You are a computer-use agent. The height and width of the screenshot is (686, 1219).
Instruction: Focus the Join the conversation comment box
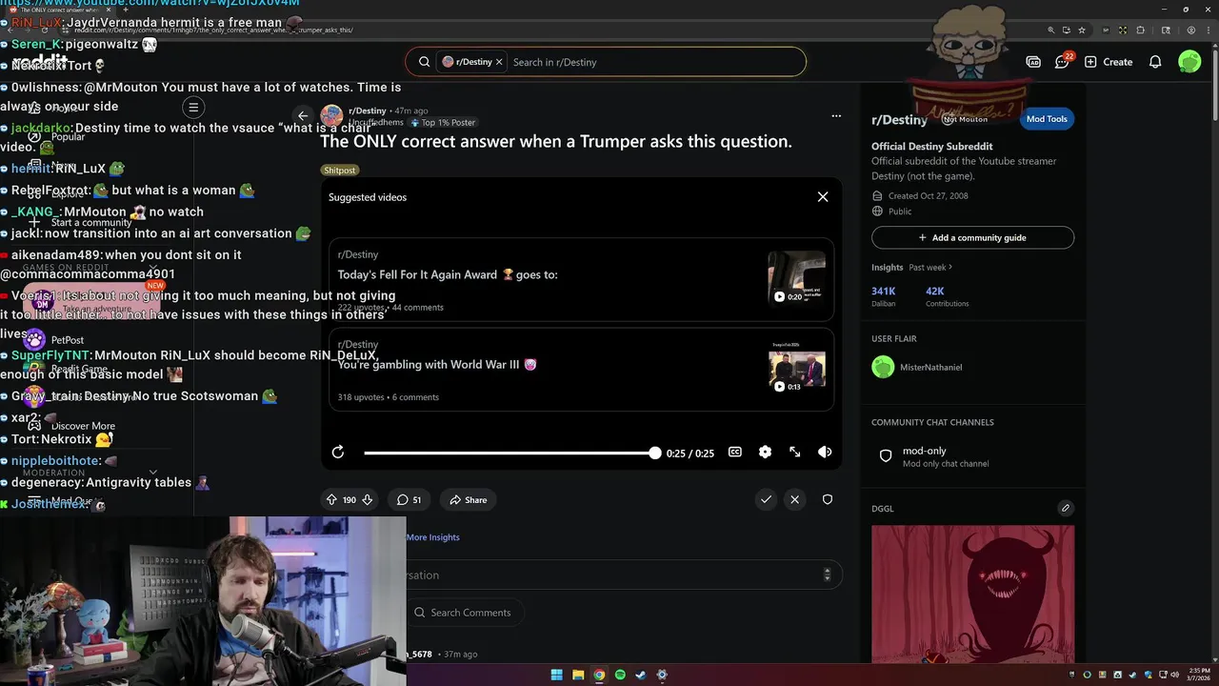tap(624, 575)
